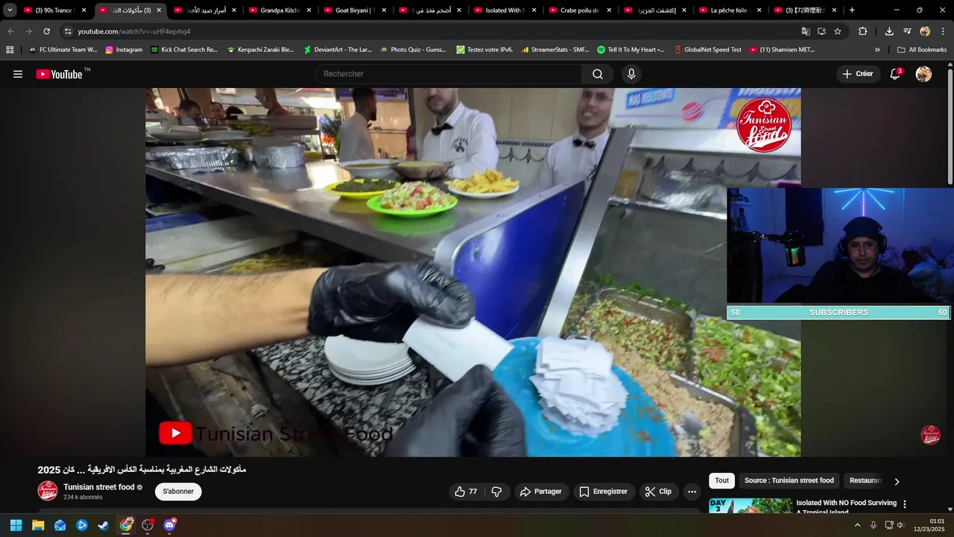The width and height of the screenshot is (954, 537).
Task: Open Steam from the taskbar
Action: pyautogui.click(x=104, y=525)
